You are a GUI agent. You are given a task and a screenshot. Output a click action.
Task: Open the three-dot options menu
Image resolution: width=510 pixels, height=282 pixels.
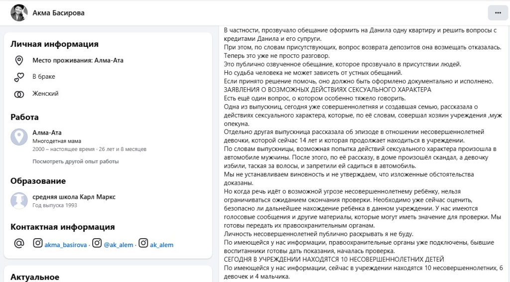(x=498, y=13)
